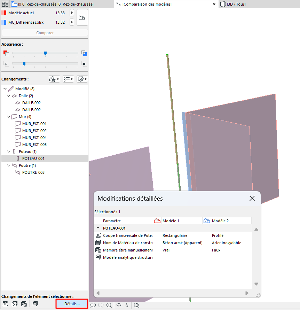The image size is (300, 310).
Task: Click the Dalle slab icon
Action: (14, 96)
